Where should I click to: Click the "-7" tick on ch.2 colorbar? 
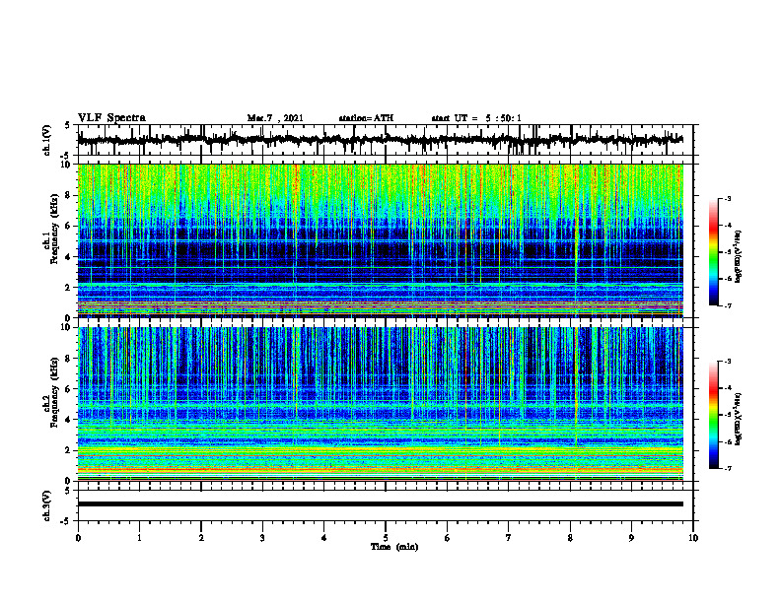[x=727, y=468]
